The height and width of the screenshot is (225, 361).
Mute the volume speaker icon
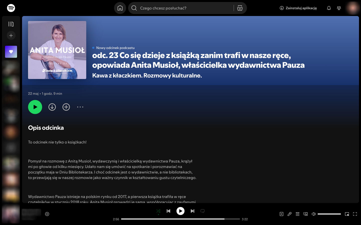314,214
